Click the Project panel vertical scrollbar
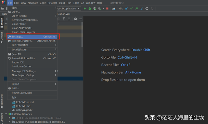The height and width of the screenshot is (124, 208). point(82,34)
